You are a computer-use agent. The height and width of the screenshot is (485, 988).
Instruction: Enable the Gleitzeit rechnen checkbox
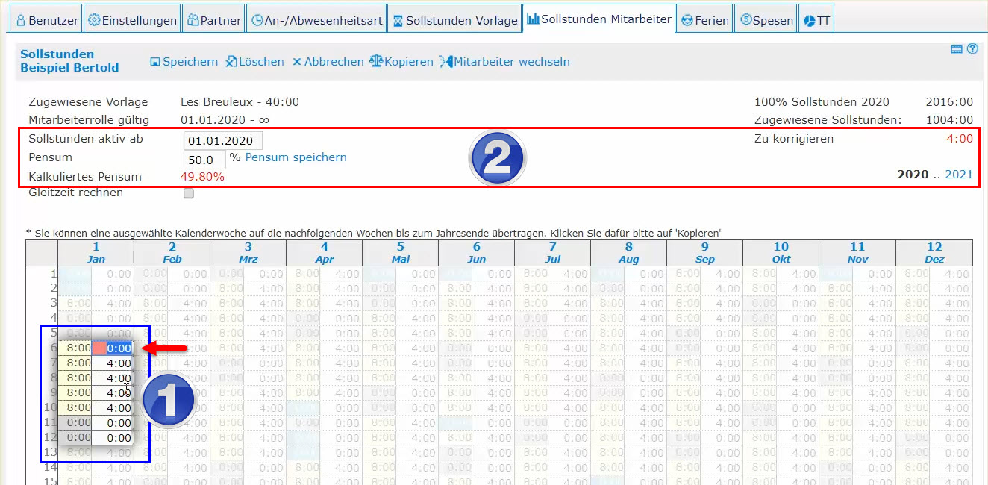click(x=189, y=193)
